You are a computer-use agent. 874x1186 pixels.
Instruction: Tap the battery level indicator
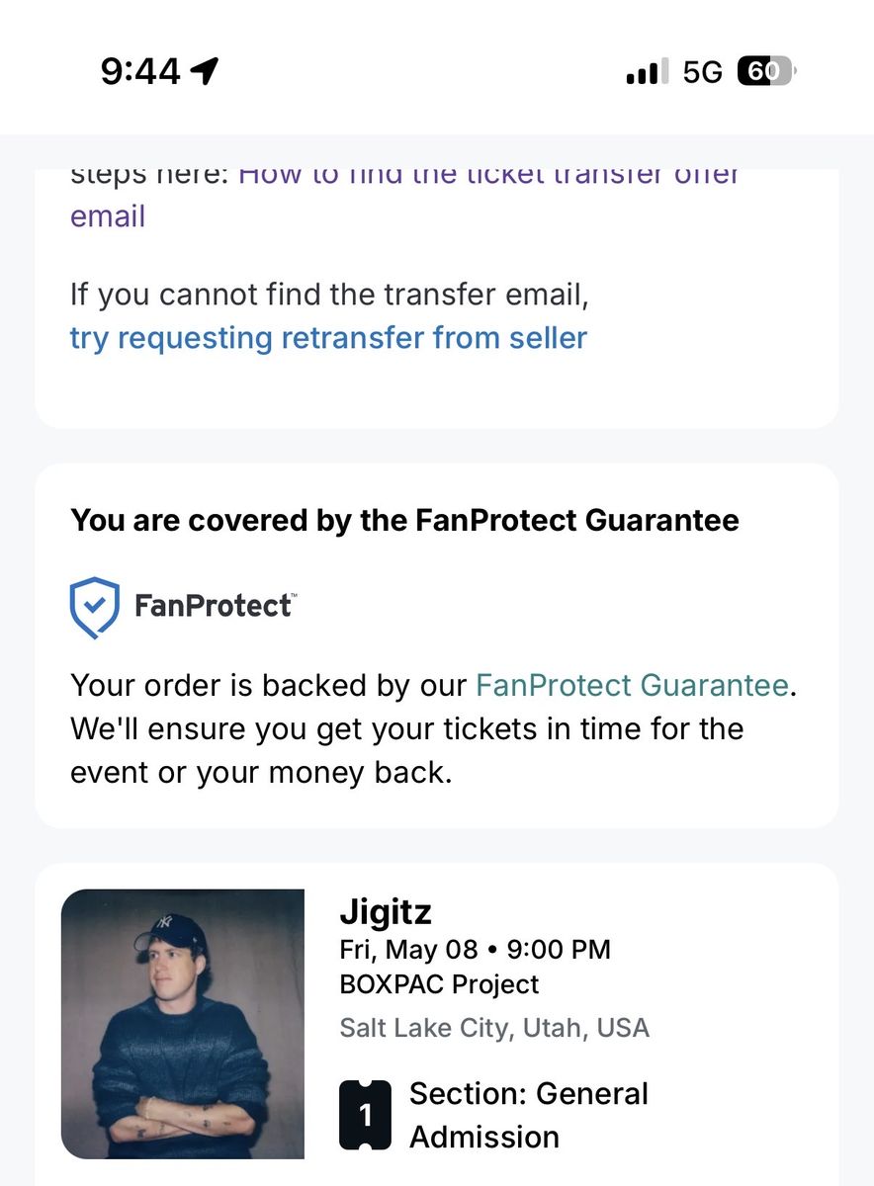pyautogui.click(x=766, y=71)
